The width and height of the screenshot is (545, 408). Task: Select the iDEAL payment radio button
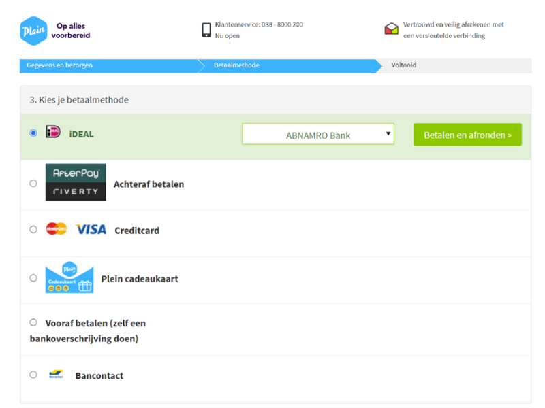(x=32, y=134)
